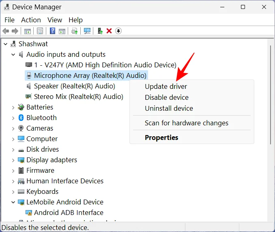275x232 pixels.
Task: Expand the Keyboards category
Action: click(13, 192)
